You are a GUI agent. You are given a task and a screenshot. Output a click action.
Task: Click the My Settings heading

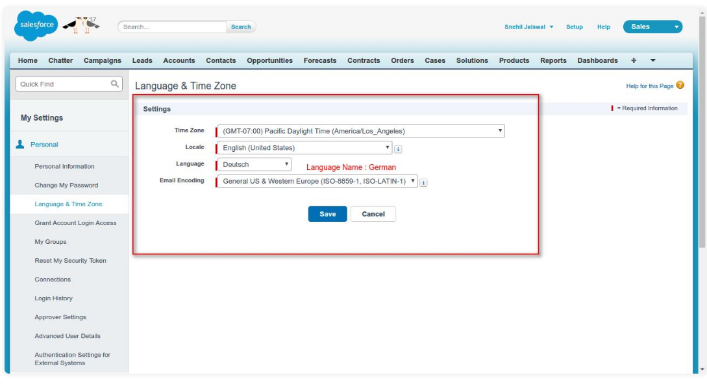point(42,117)
